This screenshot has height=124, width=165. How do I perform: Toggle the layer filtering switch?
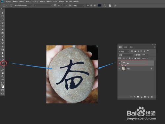[148, 51]
